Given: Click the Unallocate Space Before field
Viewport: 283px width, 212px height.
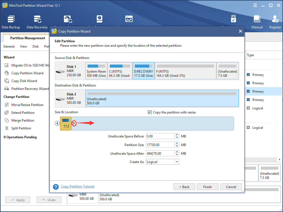Looking at the screenshot, I should coord(160,136).
